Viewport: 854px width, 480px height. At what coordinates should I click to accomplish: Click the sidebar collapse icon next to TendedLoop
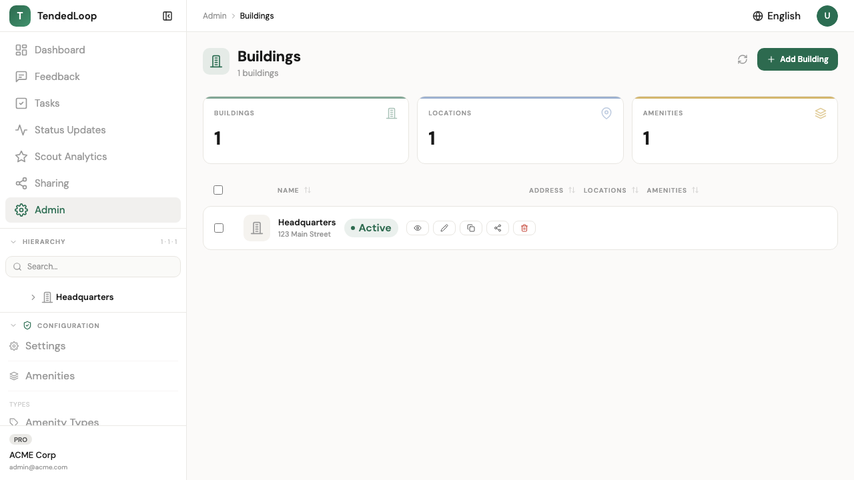[x=167, y=15]
